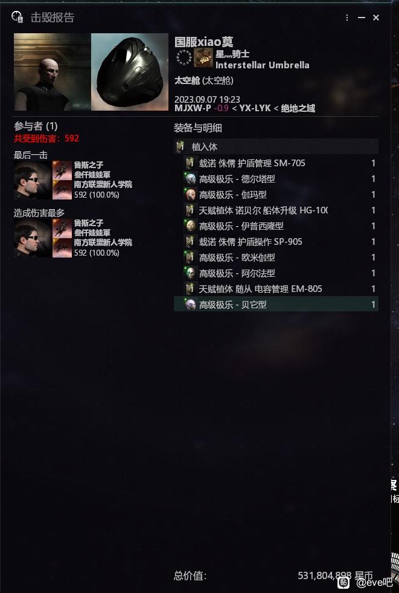Click the corporation logo next to 星灬骑士
399x593 pixels.
click(203, 58)
